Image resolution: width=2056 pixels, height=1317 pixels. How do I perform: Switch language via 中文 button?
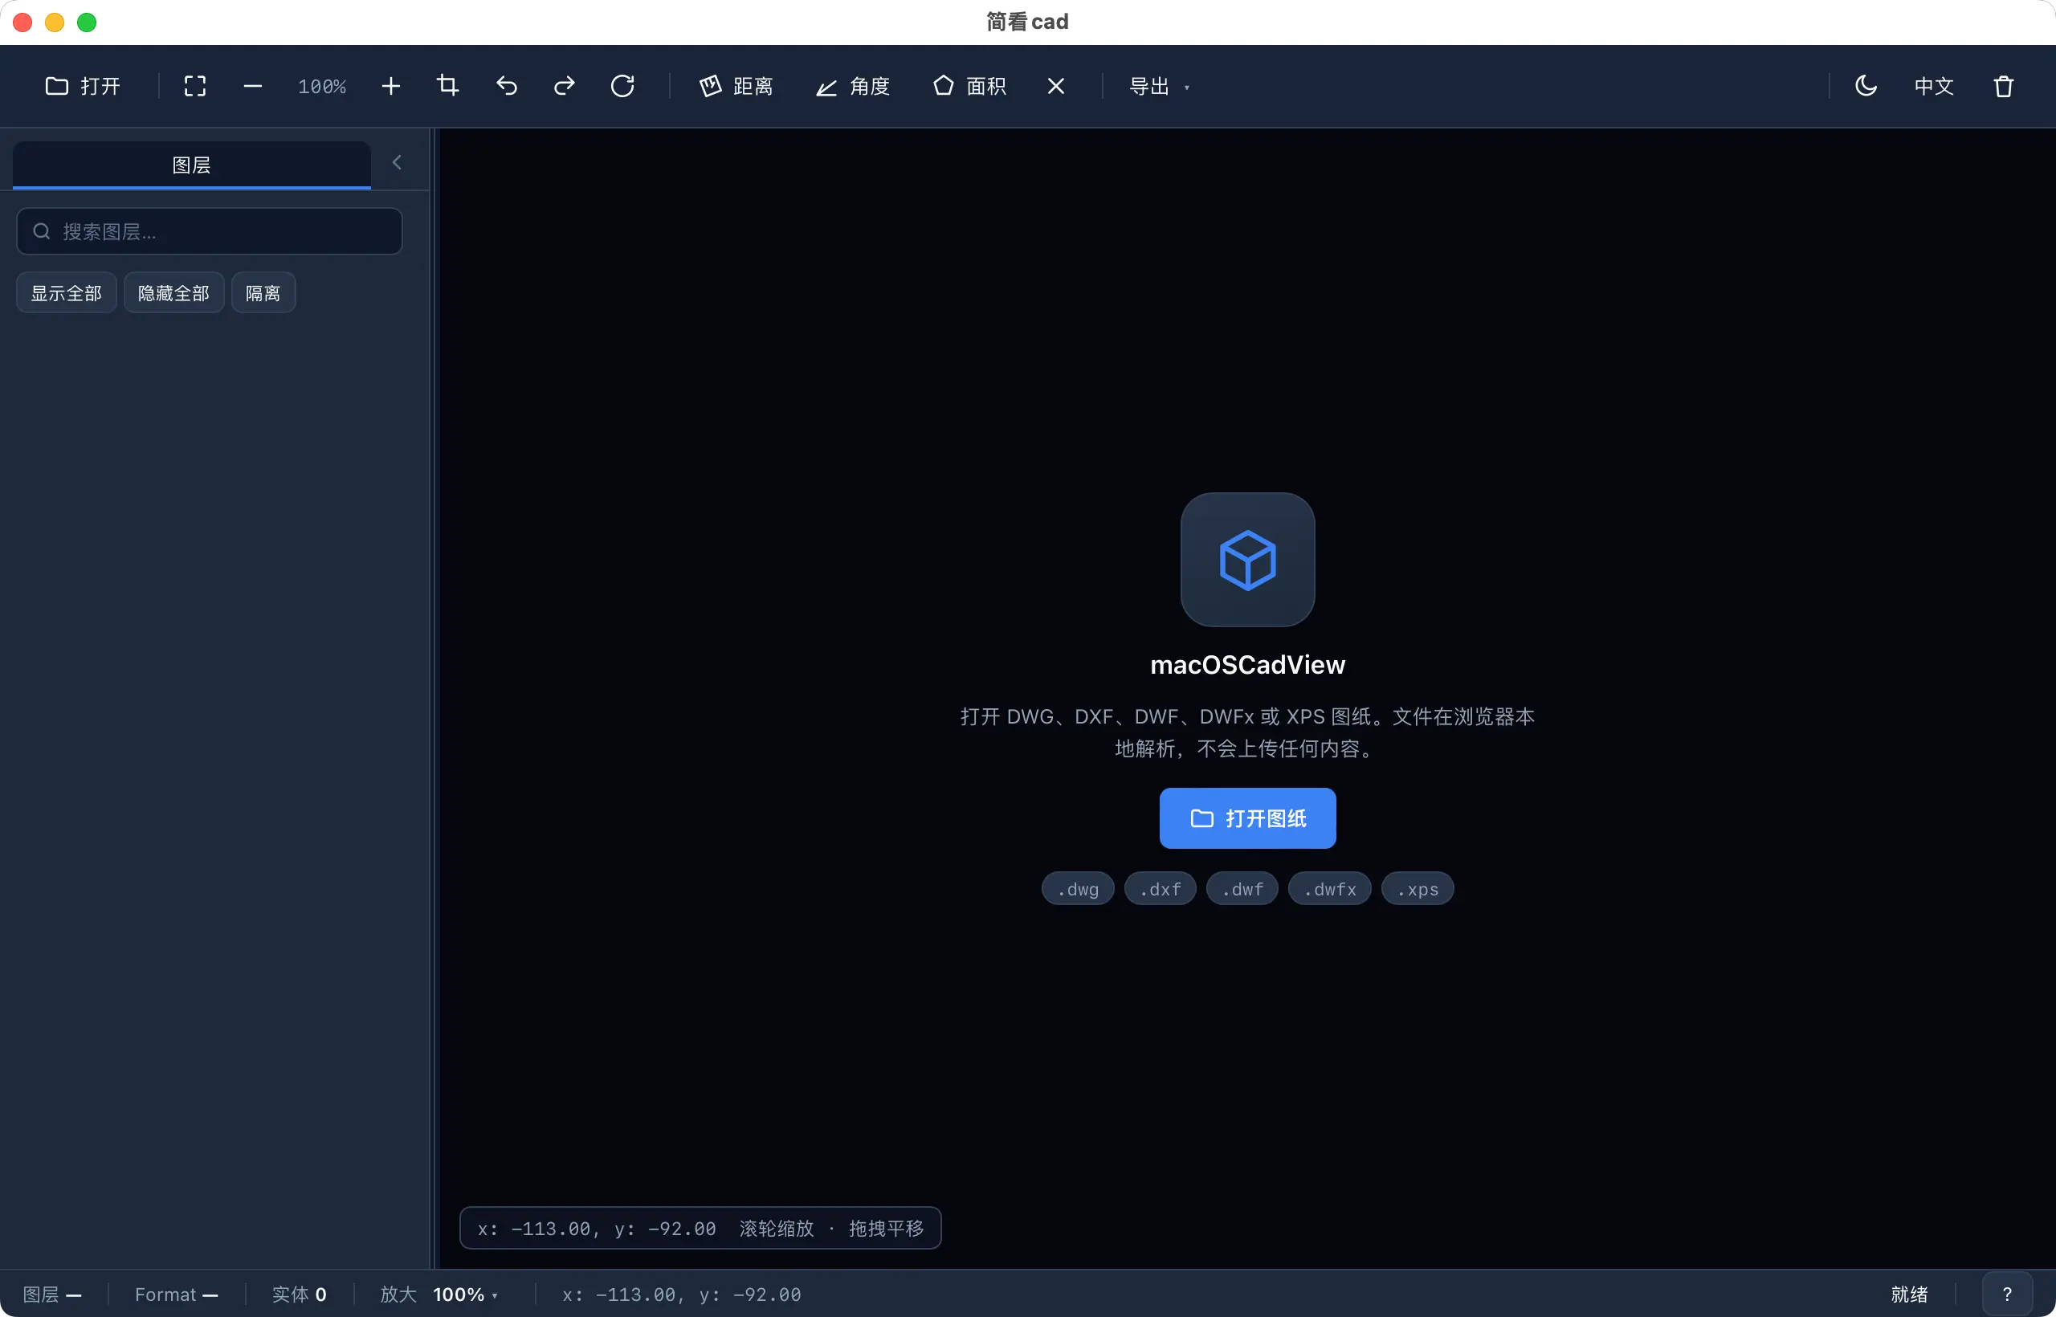[x=1934, y=87]
